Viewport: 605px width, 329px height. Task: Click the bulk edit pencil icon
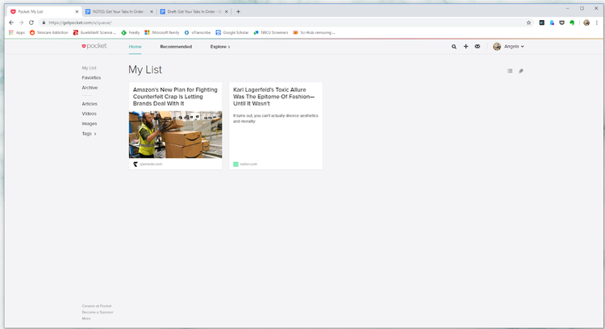tap(521, 71)
